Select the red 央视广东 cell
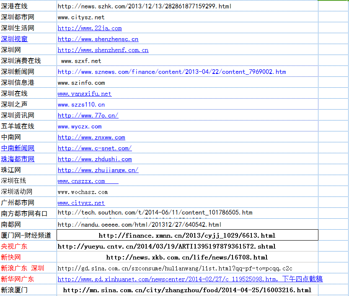The image size is (349, 296). pos(28,246)
